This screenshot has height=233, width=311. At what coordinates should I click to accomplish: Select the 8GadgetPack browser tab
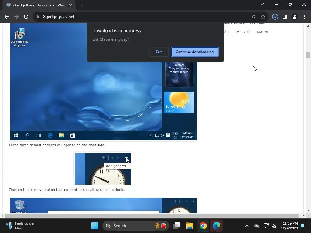38,5
